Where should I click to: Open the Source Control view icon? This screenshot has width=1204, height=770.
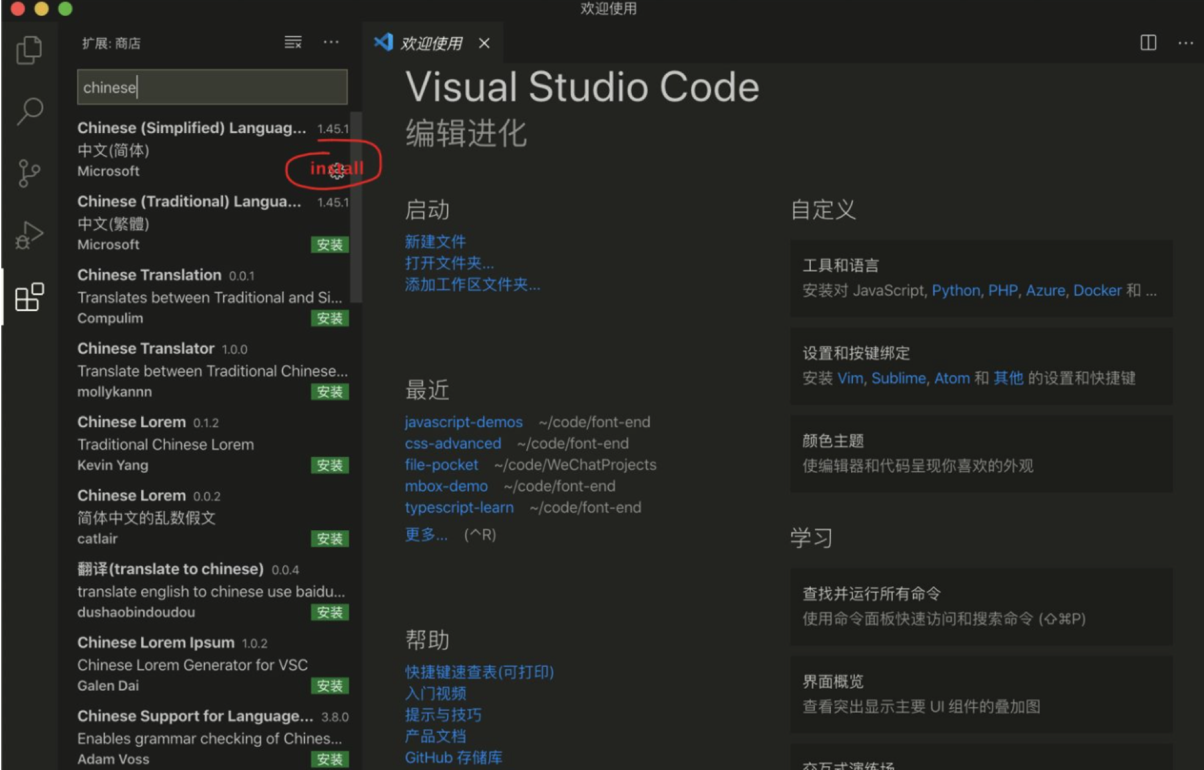coord(29,173)
